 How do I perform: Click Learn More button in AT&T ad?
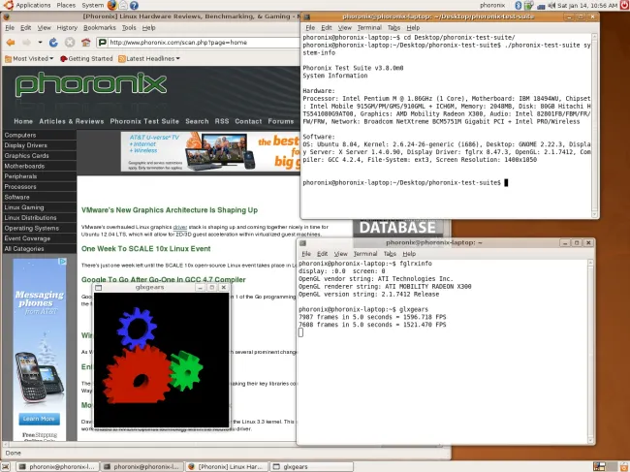[x=39, y=419]
